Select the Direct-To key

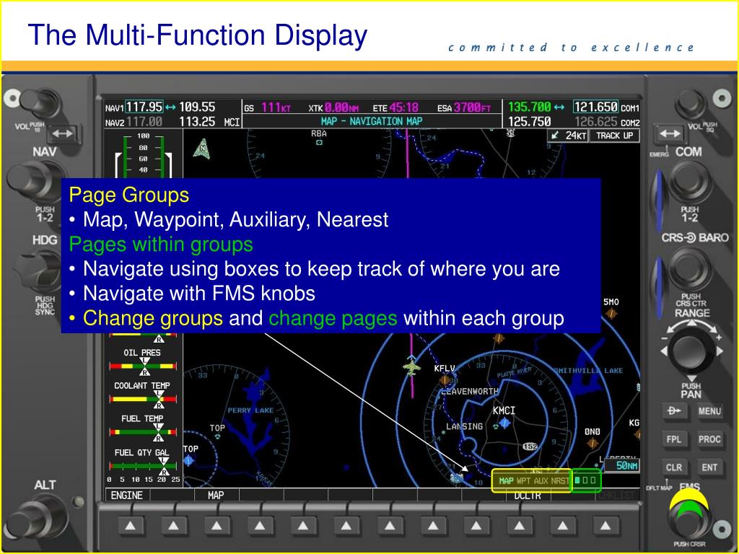click(674, 411)
